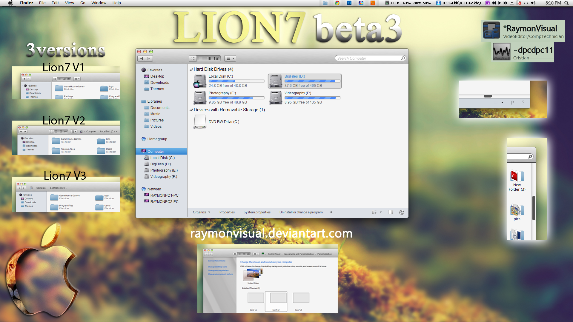Image resolution: width=573 pixels, height=322 pixels.
Task: Click System properties on the command bar
Action: (257, 212)
